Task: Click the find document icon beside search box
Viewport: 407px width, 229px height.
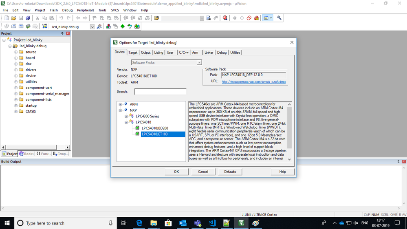Action: [209, 18]
